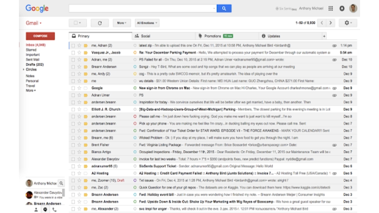The height and width of the screenshot is (213, 379).
Task: Go to next page of emails
Action: click(x=331, y=23)
